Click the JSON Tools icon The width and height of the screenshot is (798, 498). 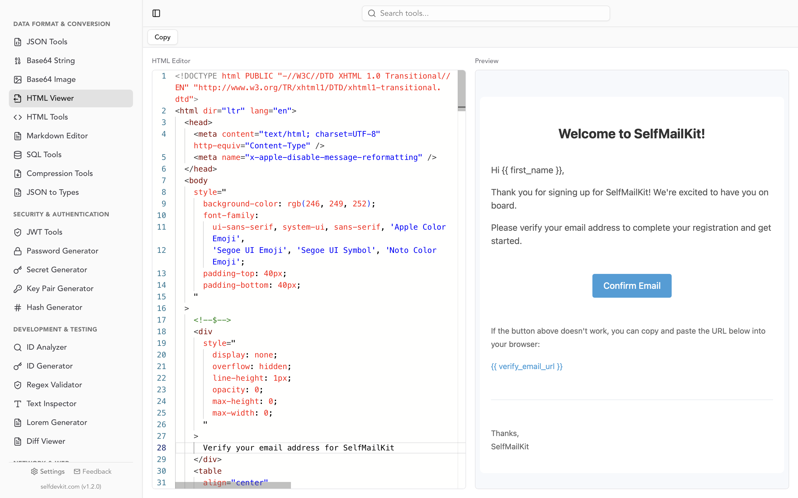[18, 42]
